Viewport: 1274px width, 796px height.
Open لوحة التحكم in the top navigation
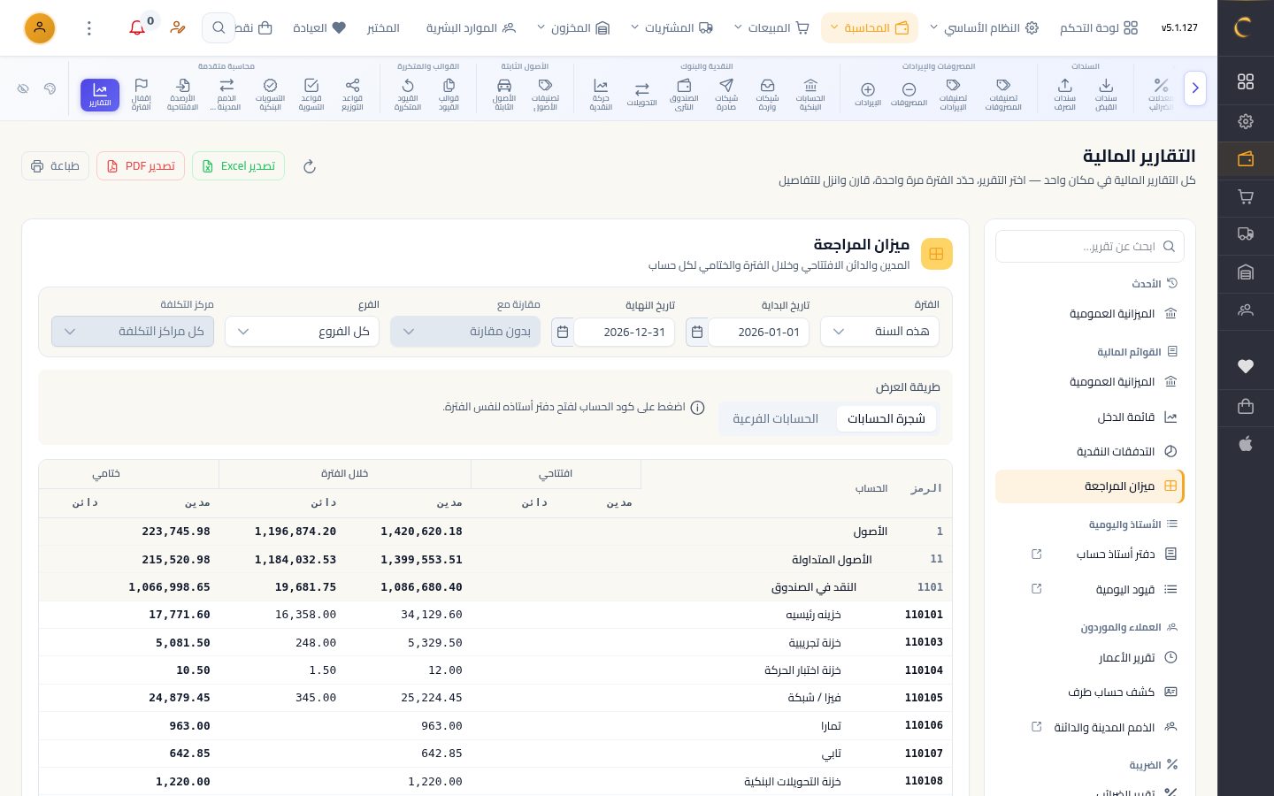(1099, 28)
